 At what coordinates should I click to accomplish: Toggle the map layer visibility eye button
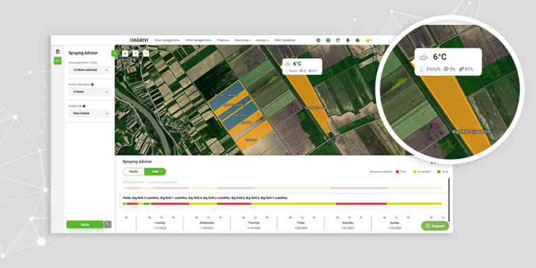(126, 53)
